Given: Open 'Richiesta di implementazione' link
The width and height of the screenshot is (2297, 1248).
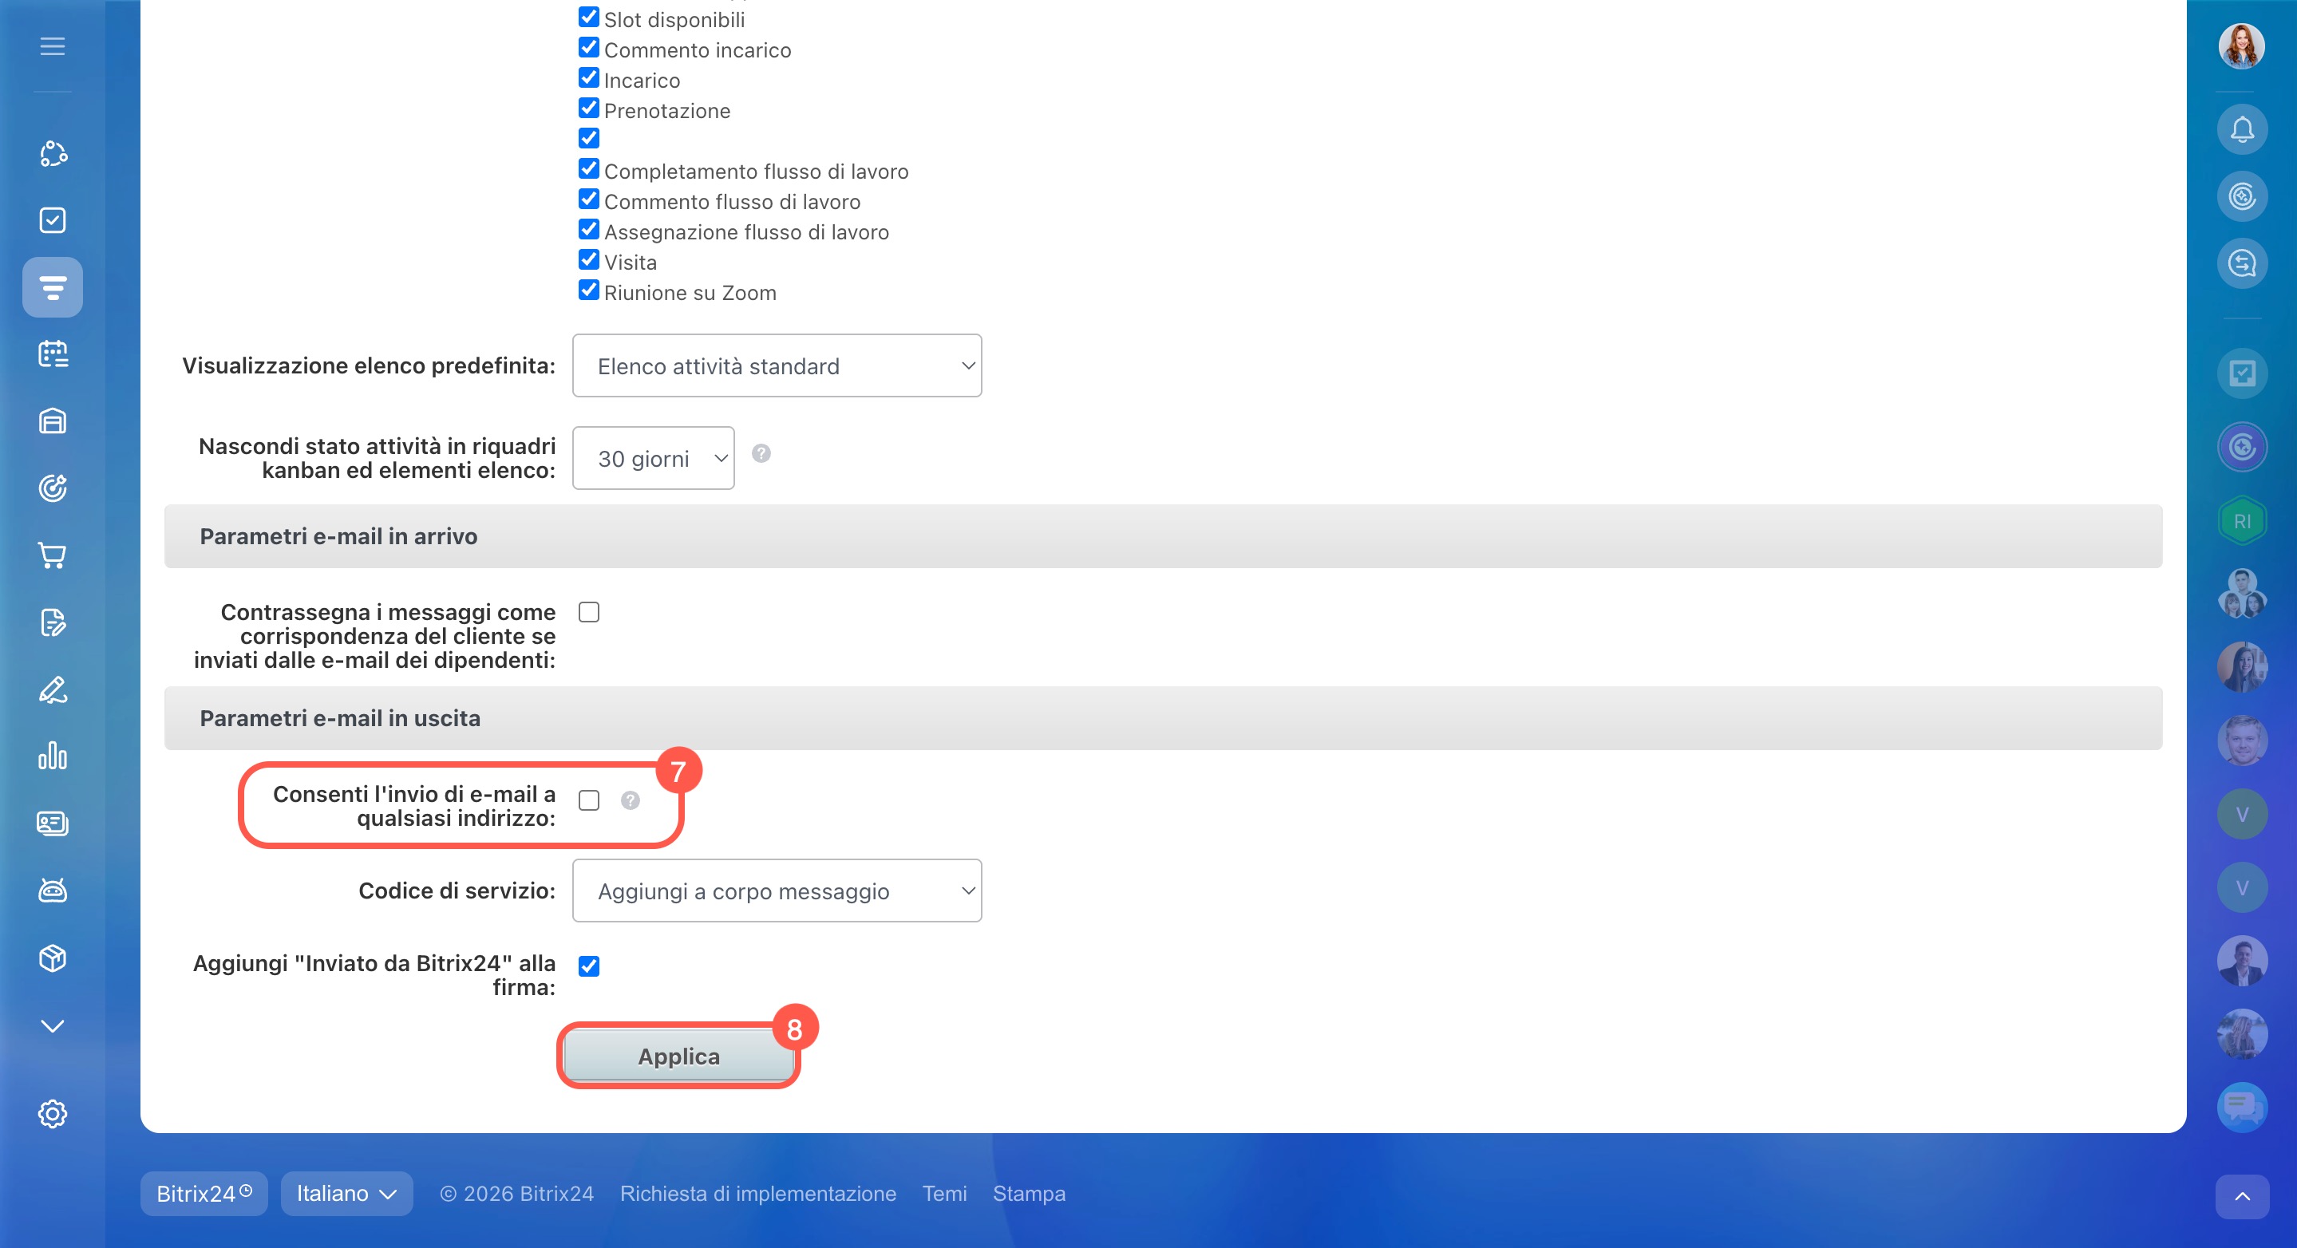Looking at the screenshot, I should (758, 1194).
